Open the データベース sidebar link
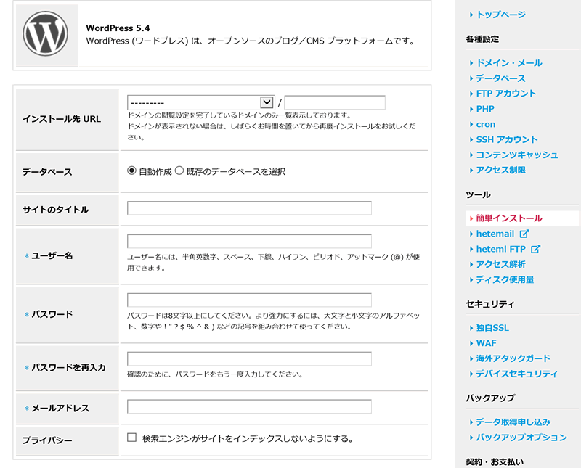Screen dimensions: 581x468 click(500, 78)
